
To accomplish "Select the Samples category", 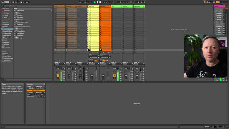I will 6,42.
